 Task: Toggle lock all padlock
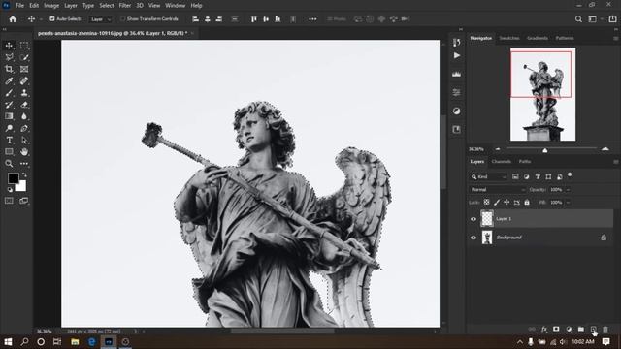[x=527, y=203]
